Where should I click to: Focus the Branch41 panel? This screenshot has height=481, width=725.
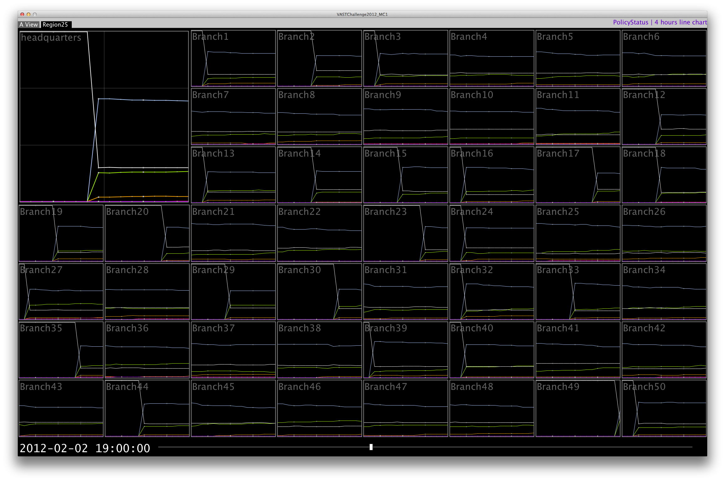[x=578, y=350]
